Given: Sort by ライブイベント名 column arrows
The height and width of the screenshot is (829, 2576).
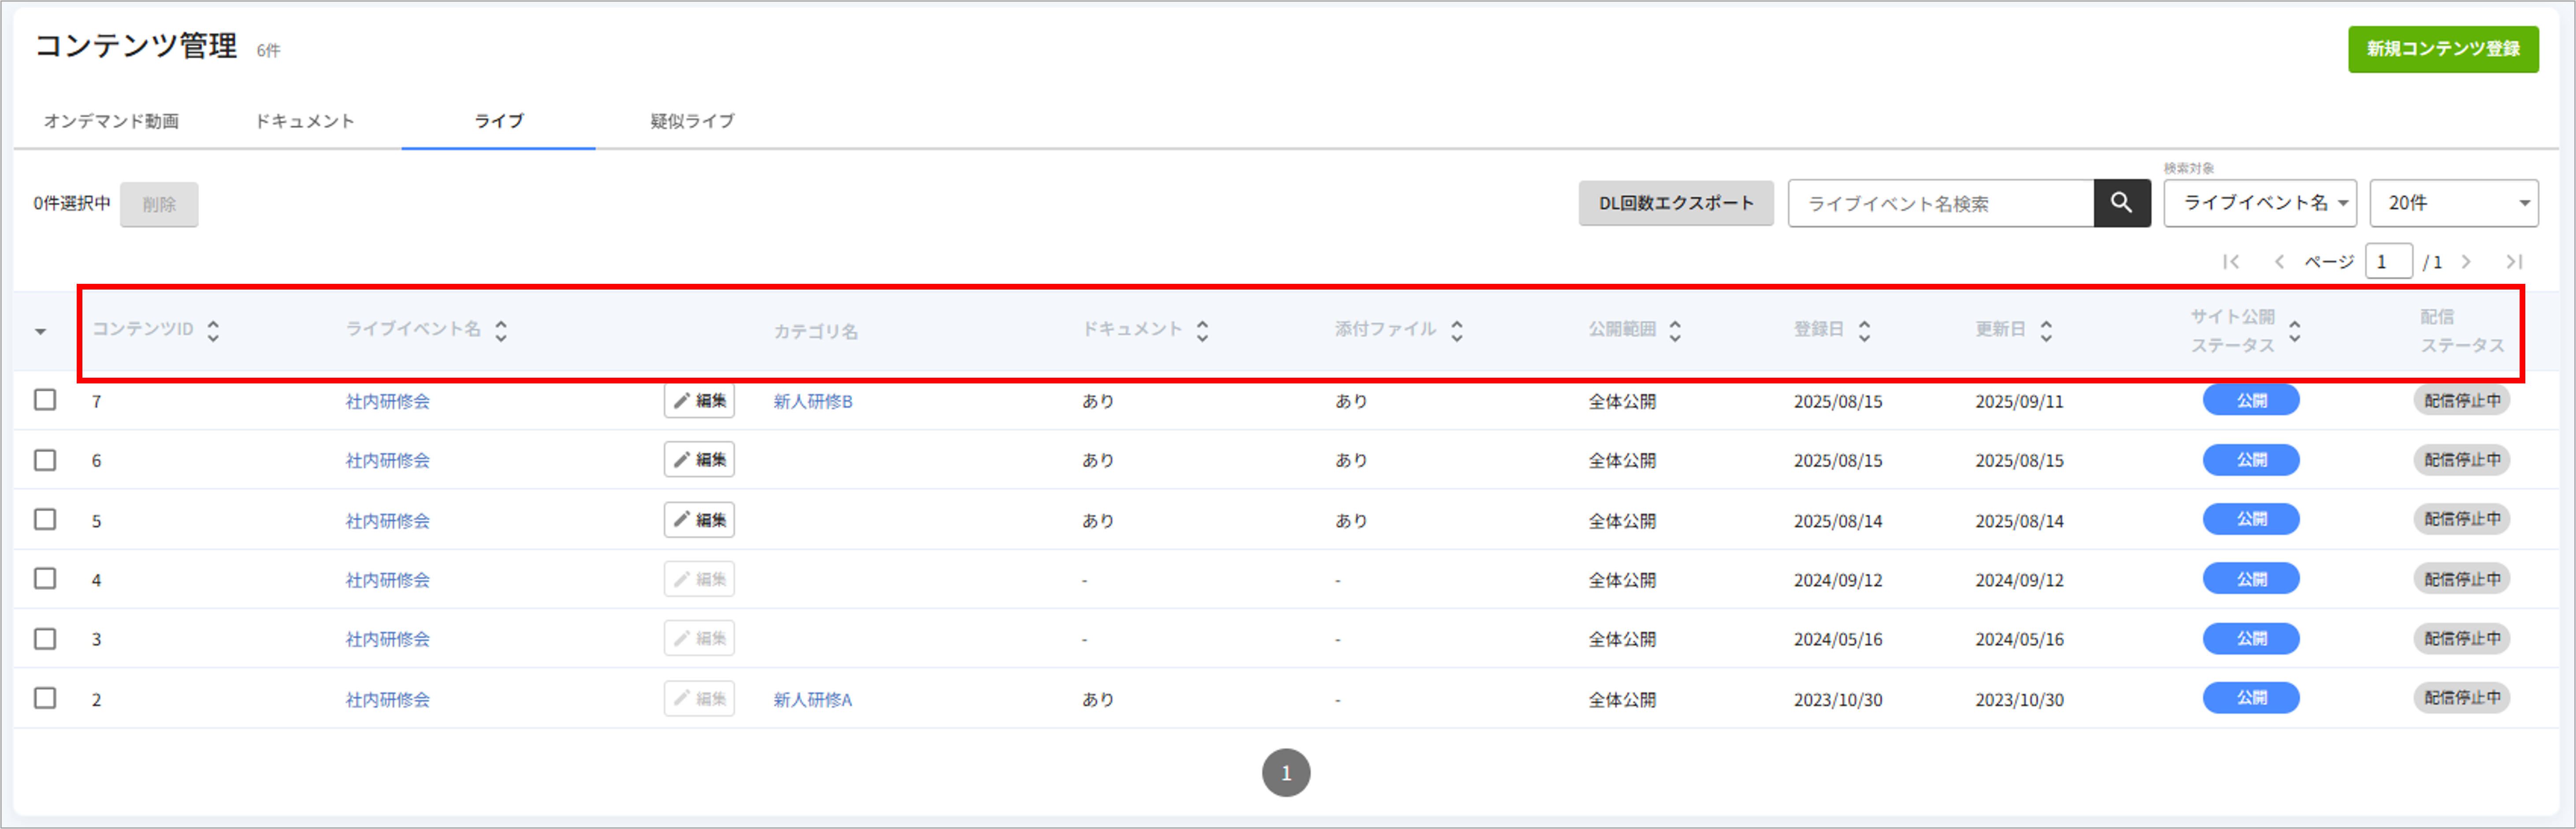Looking at the screenshot, I should click(501, 331).
